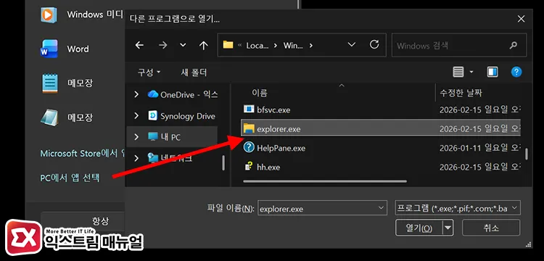Image resolution: width=544 pixels, height=261 pixels.
Task: Click the Word app icon
Action: [x=49, y=49]
